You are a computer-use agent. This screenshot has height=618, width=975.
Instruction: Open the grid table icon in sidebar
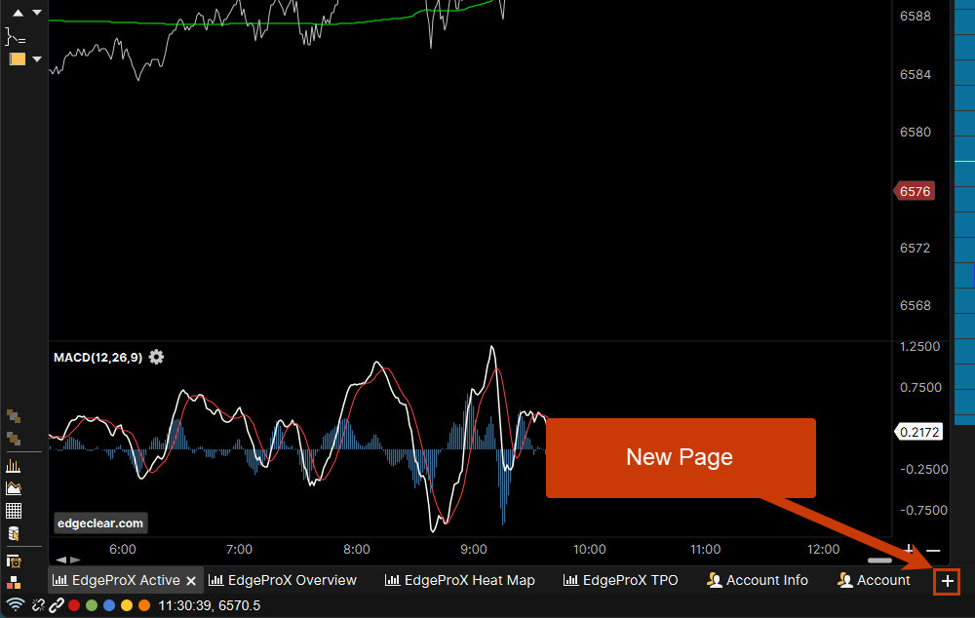click(x=14, y=511)
